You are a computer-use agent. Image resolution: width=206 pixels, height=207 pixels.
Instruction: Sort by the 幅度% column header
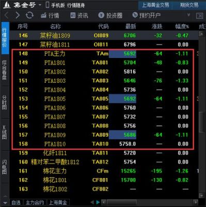click(182, 26)
